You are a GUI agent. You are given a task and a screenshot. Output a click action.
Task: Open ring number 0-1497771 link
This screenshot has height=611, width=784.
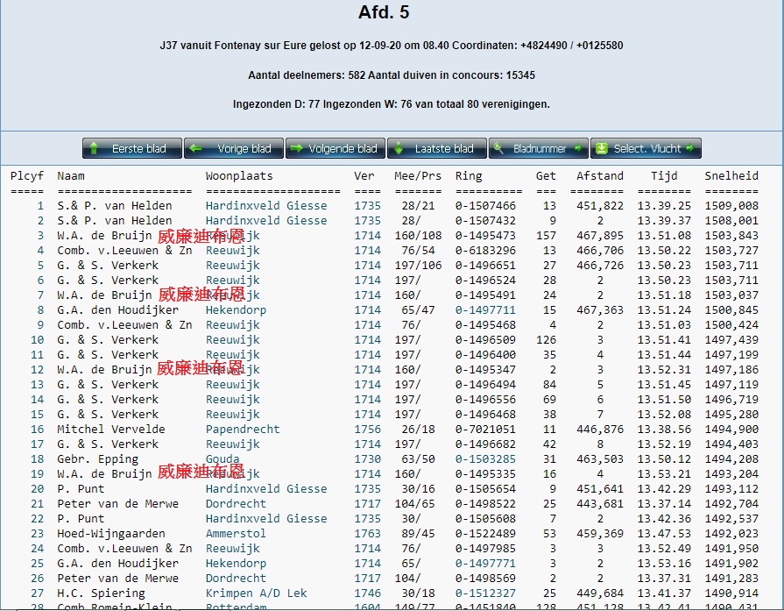485,564
